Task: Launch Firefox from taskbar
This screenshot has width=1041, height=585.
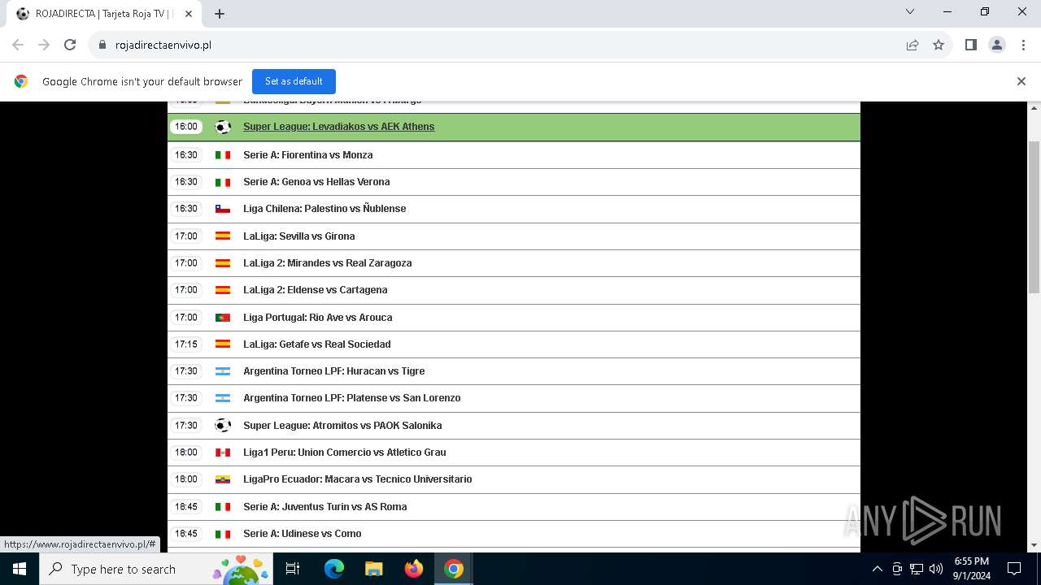Action: [414, 569]
